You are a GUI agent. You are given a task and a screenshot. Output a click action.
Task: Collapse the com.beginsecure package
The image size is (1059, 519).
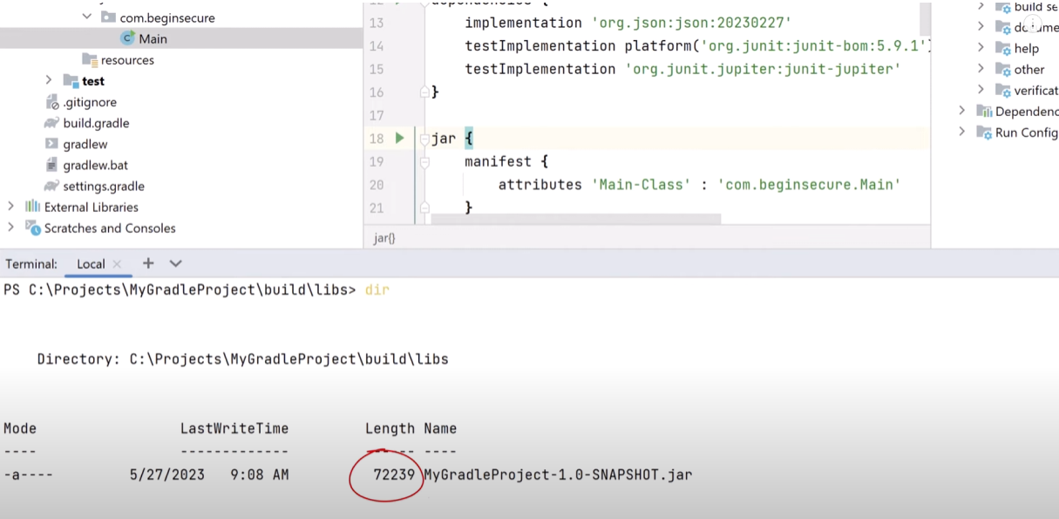click(86, 17)
